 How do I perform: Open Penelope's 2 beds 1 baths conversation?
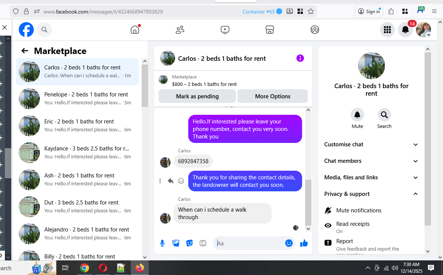tap(77, 98)
